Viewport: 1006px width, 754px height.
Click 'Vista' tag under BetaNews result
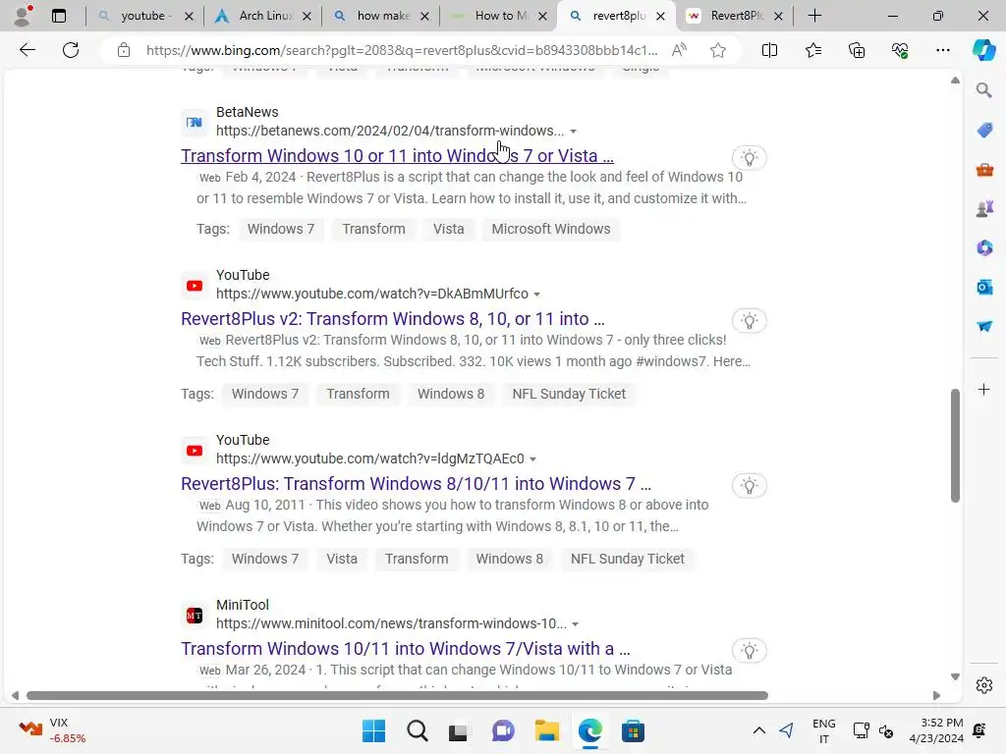[448, 229]
